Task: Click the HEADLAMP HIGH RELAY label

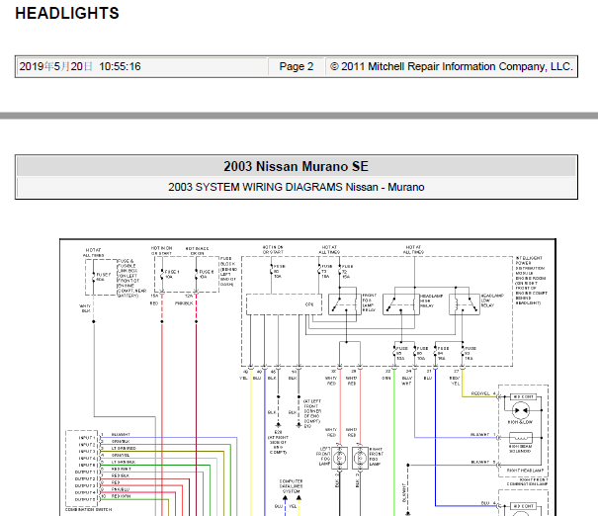Action: pyautogui.click(x=431, y=301)
